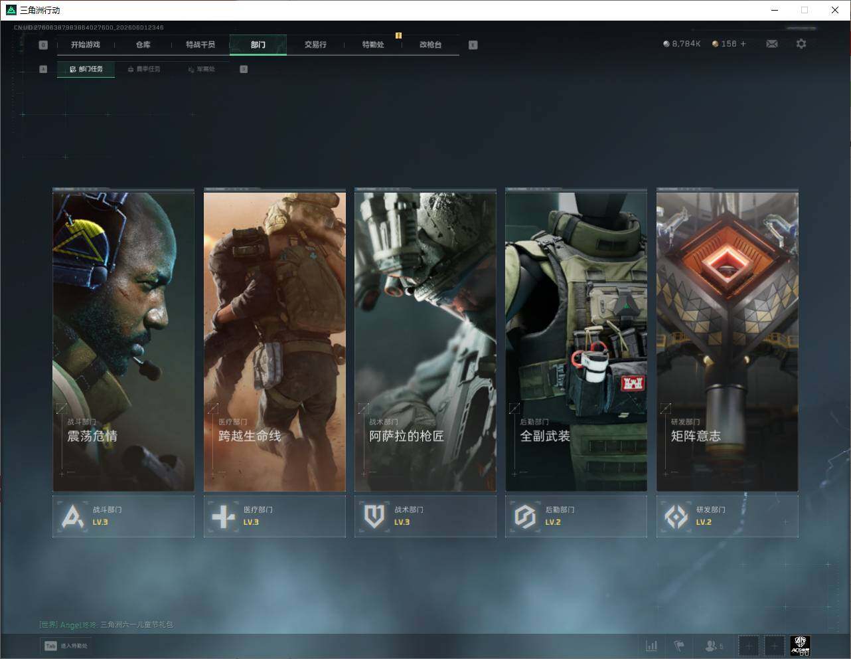Close the 三角洲行动 window
Viewport: 851px width, 659px height.
tap(835, 10)
